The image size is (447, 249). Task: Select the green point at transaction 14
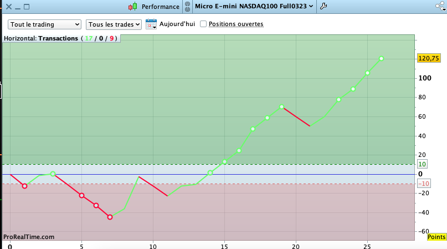[210, 173]
